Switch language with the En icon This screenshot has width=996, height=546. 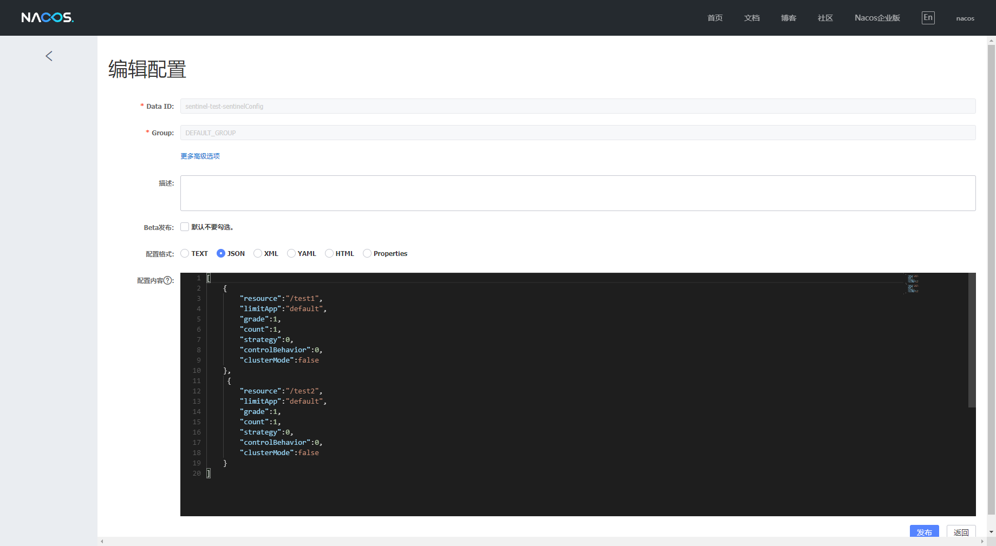(928, 17)
